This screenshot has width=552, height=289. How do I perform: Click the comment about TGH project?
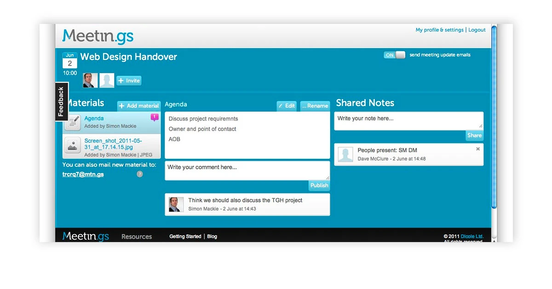245,200
